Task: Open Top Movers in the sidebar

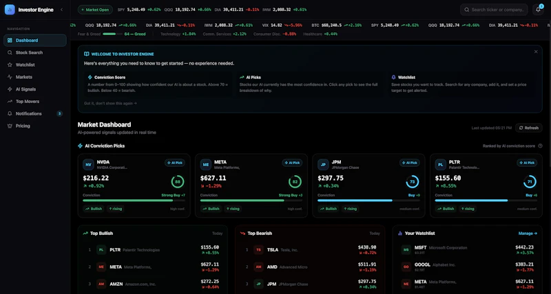Action: [x=35, y=102]
